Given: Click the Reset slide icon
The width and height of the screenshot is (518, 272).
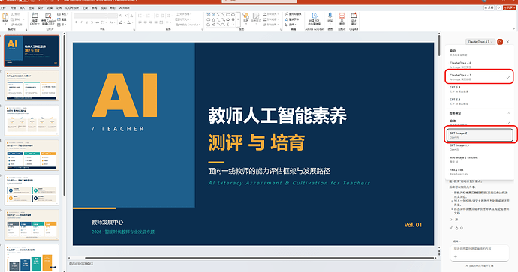Looking at the screenshot, I should pyautogui.click(x=59, y=19).
